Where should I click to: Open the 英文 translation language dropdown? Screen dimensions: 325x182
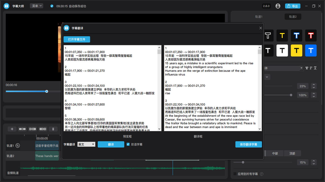pyautogui.click(x=86, y=144)
